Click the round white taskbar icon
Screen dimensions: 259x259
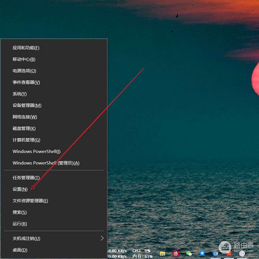tap(242, 254)
